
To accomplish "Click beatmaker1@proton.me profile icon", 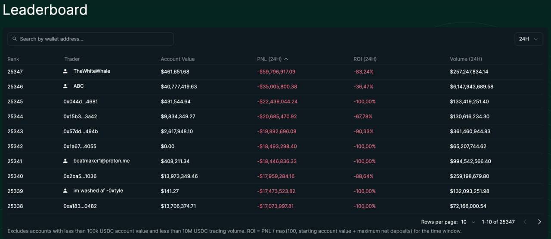I will 65,161.
